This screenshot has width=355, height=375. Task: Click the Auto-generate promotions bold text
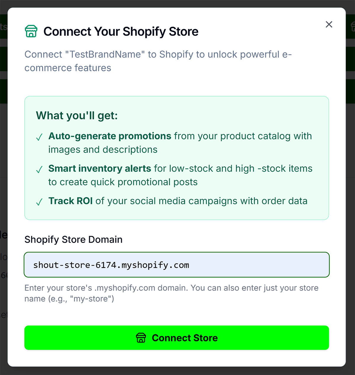click(x=109, y=136)
